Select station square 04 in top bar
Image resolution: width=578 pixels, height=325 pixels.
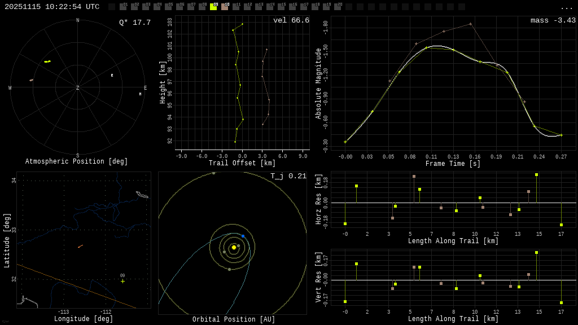coord(157,7)
